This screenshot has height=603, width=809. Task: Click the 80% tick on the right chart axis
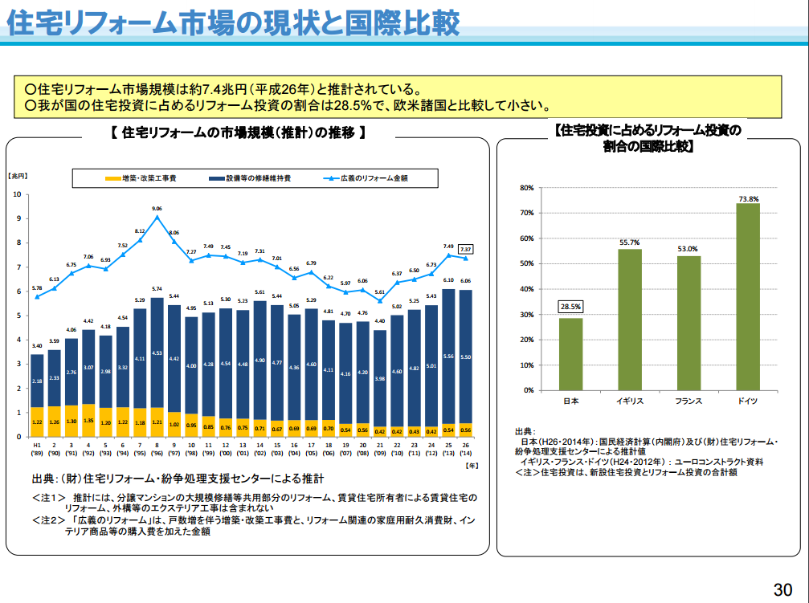click(527, 188)
